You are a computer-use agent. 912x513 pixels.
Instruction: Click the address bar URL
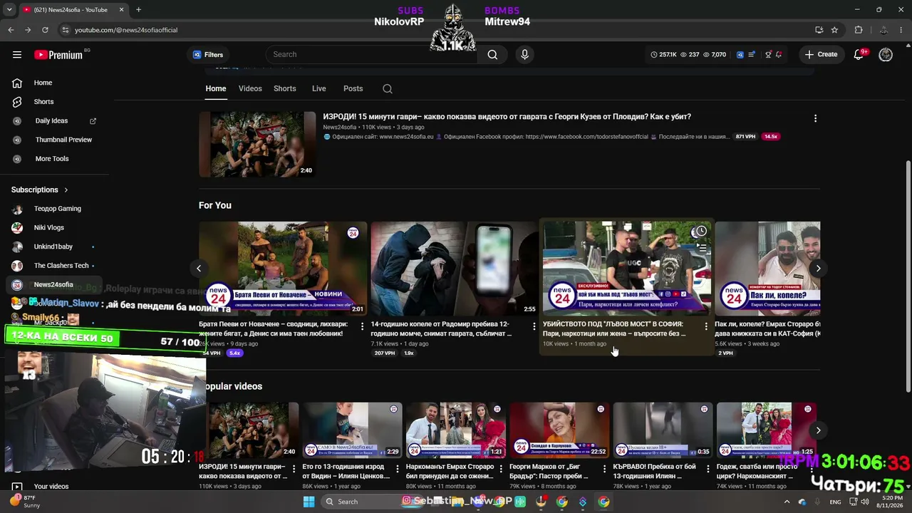click(126, 30)
